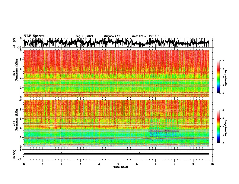Image resolution: width=239 pixels, height=184 pixels.
Task: Click inside the ch.1 spectrogram panel
Action: pos(116,73)
